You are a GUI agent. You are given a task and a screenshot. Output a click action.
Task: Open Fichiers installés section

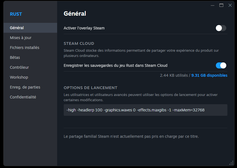click(24, 48)
